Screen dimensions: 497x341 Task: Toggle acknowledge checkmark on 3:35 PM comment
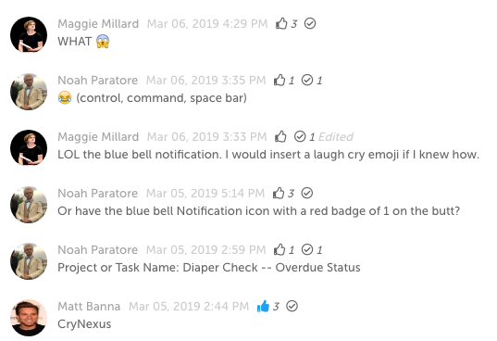[307, 80]
